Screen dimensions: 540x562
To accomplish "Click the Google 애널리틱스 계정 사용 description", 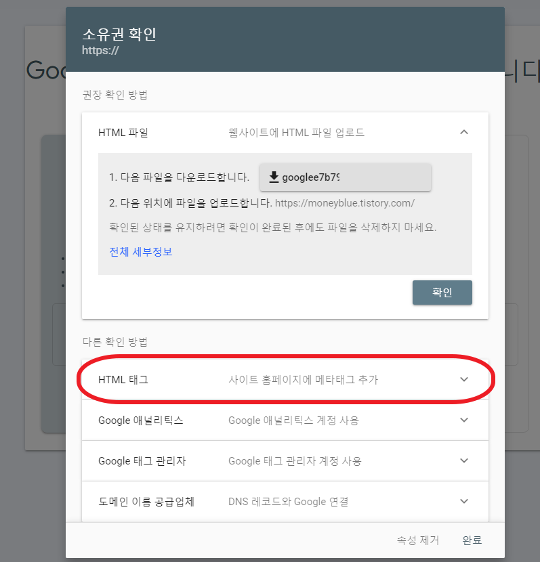I will point(293,420).
